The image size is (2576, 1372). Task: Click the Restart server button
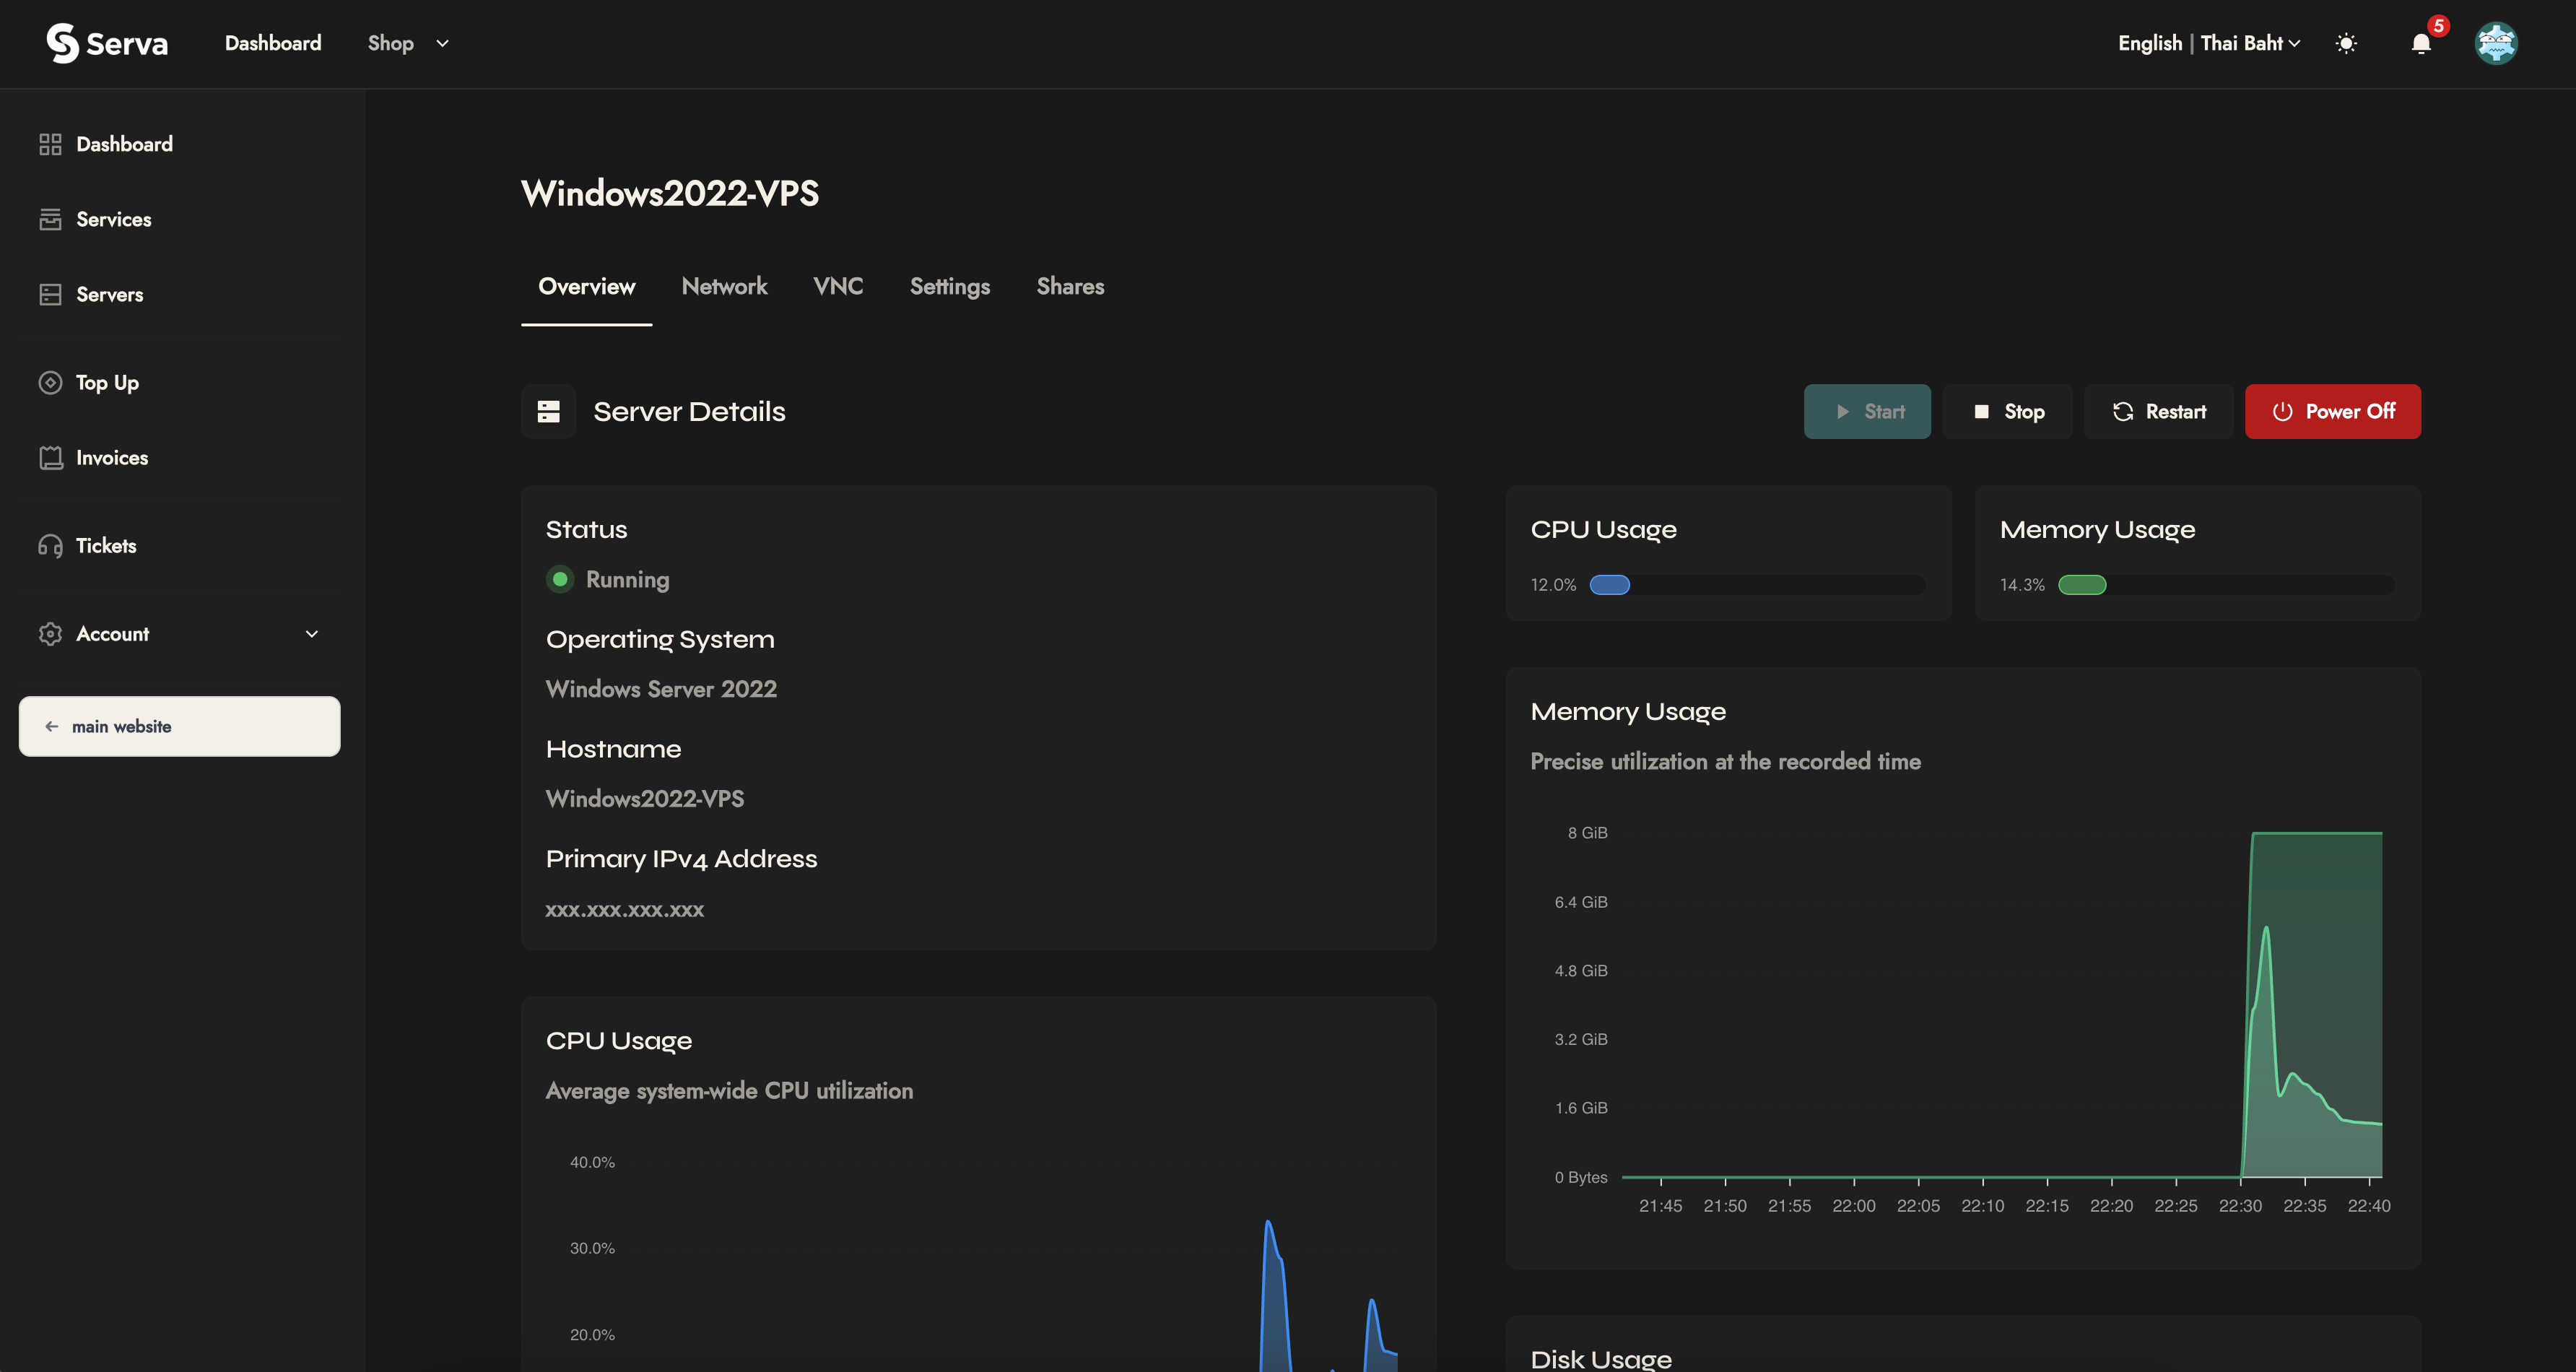click(x=2158, y=411)
